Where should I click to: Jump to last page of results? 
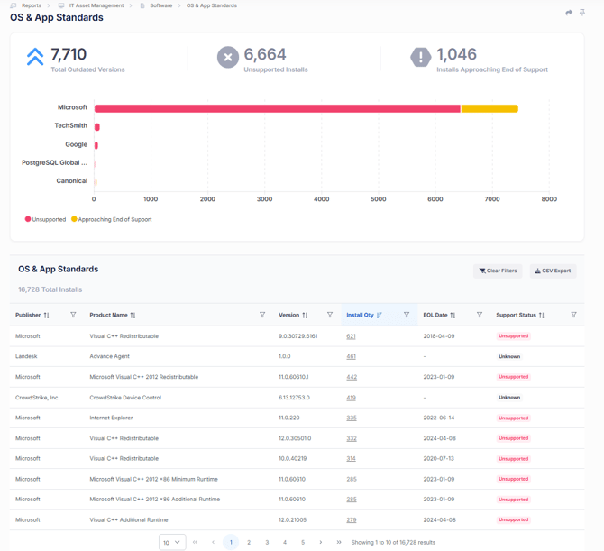coord(339,542)
